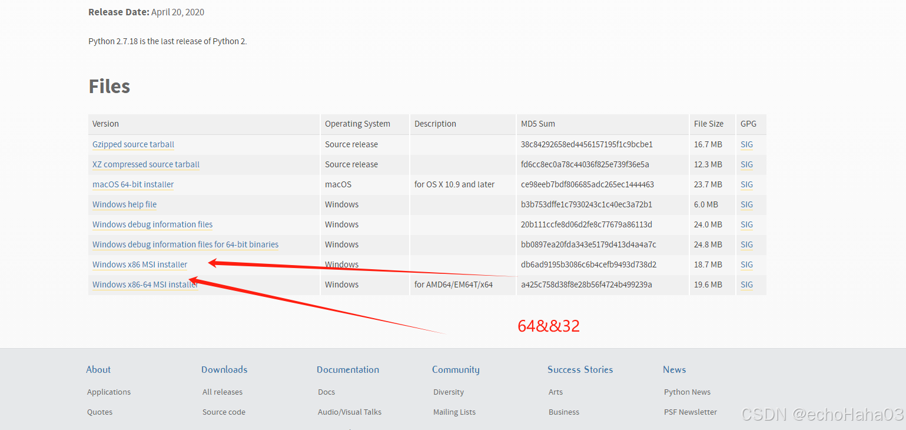Select MD5 sum db6ad9195b3086c6b4cefb9493d738d2
The image size is (906, 430).
coord(589,264)
